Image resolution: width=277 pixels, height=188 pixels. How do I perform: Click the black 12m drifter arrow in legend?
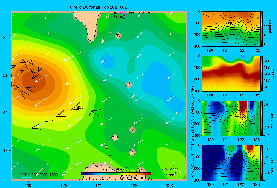123,17
